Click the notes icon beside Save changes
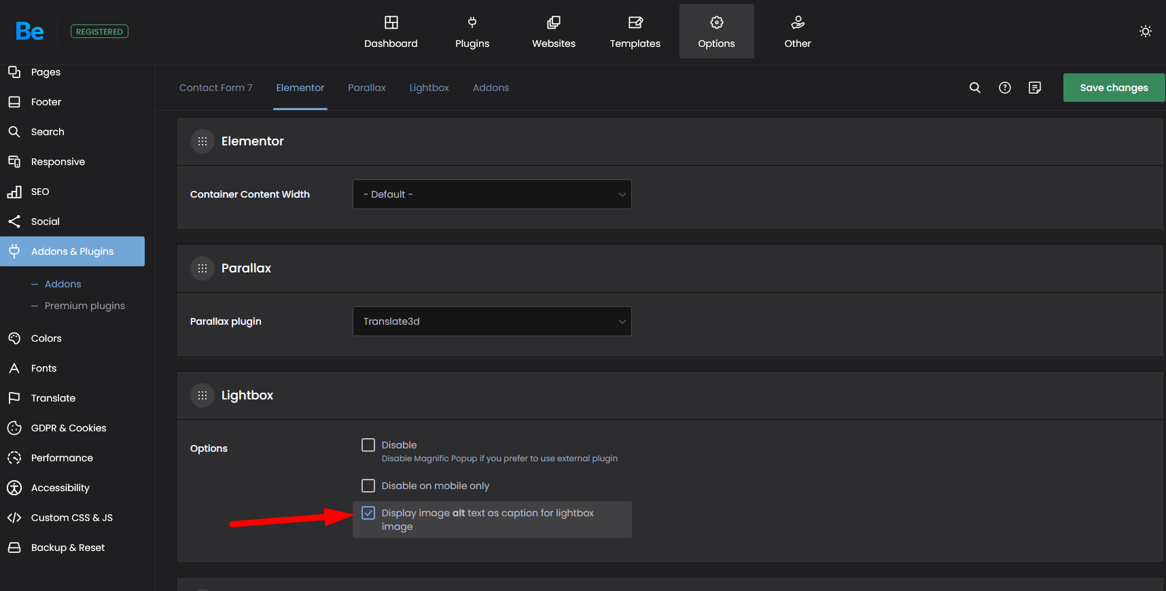Image resolution: width=1166 pixels, height=591 pixels. [x=1035, y=88]
